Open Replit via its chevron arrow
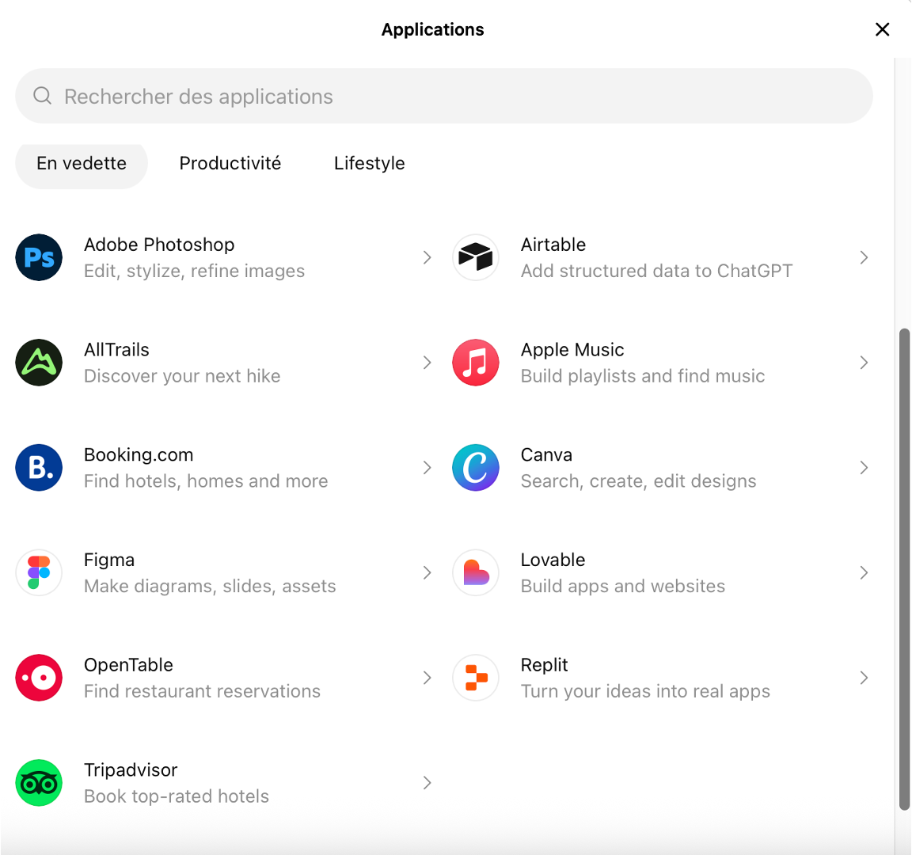 [x=864, y=678]
